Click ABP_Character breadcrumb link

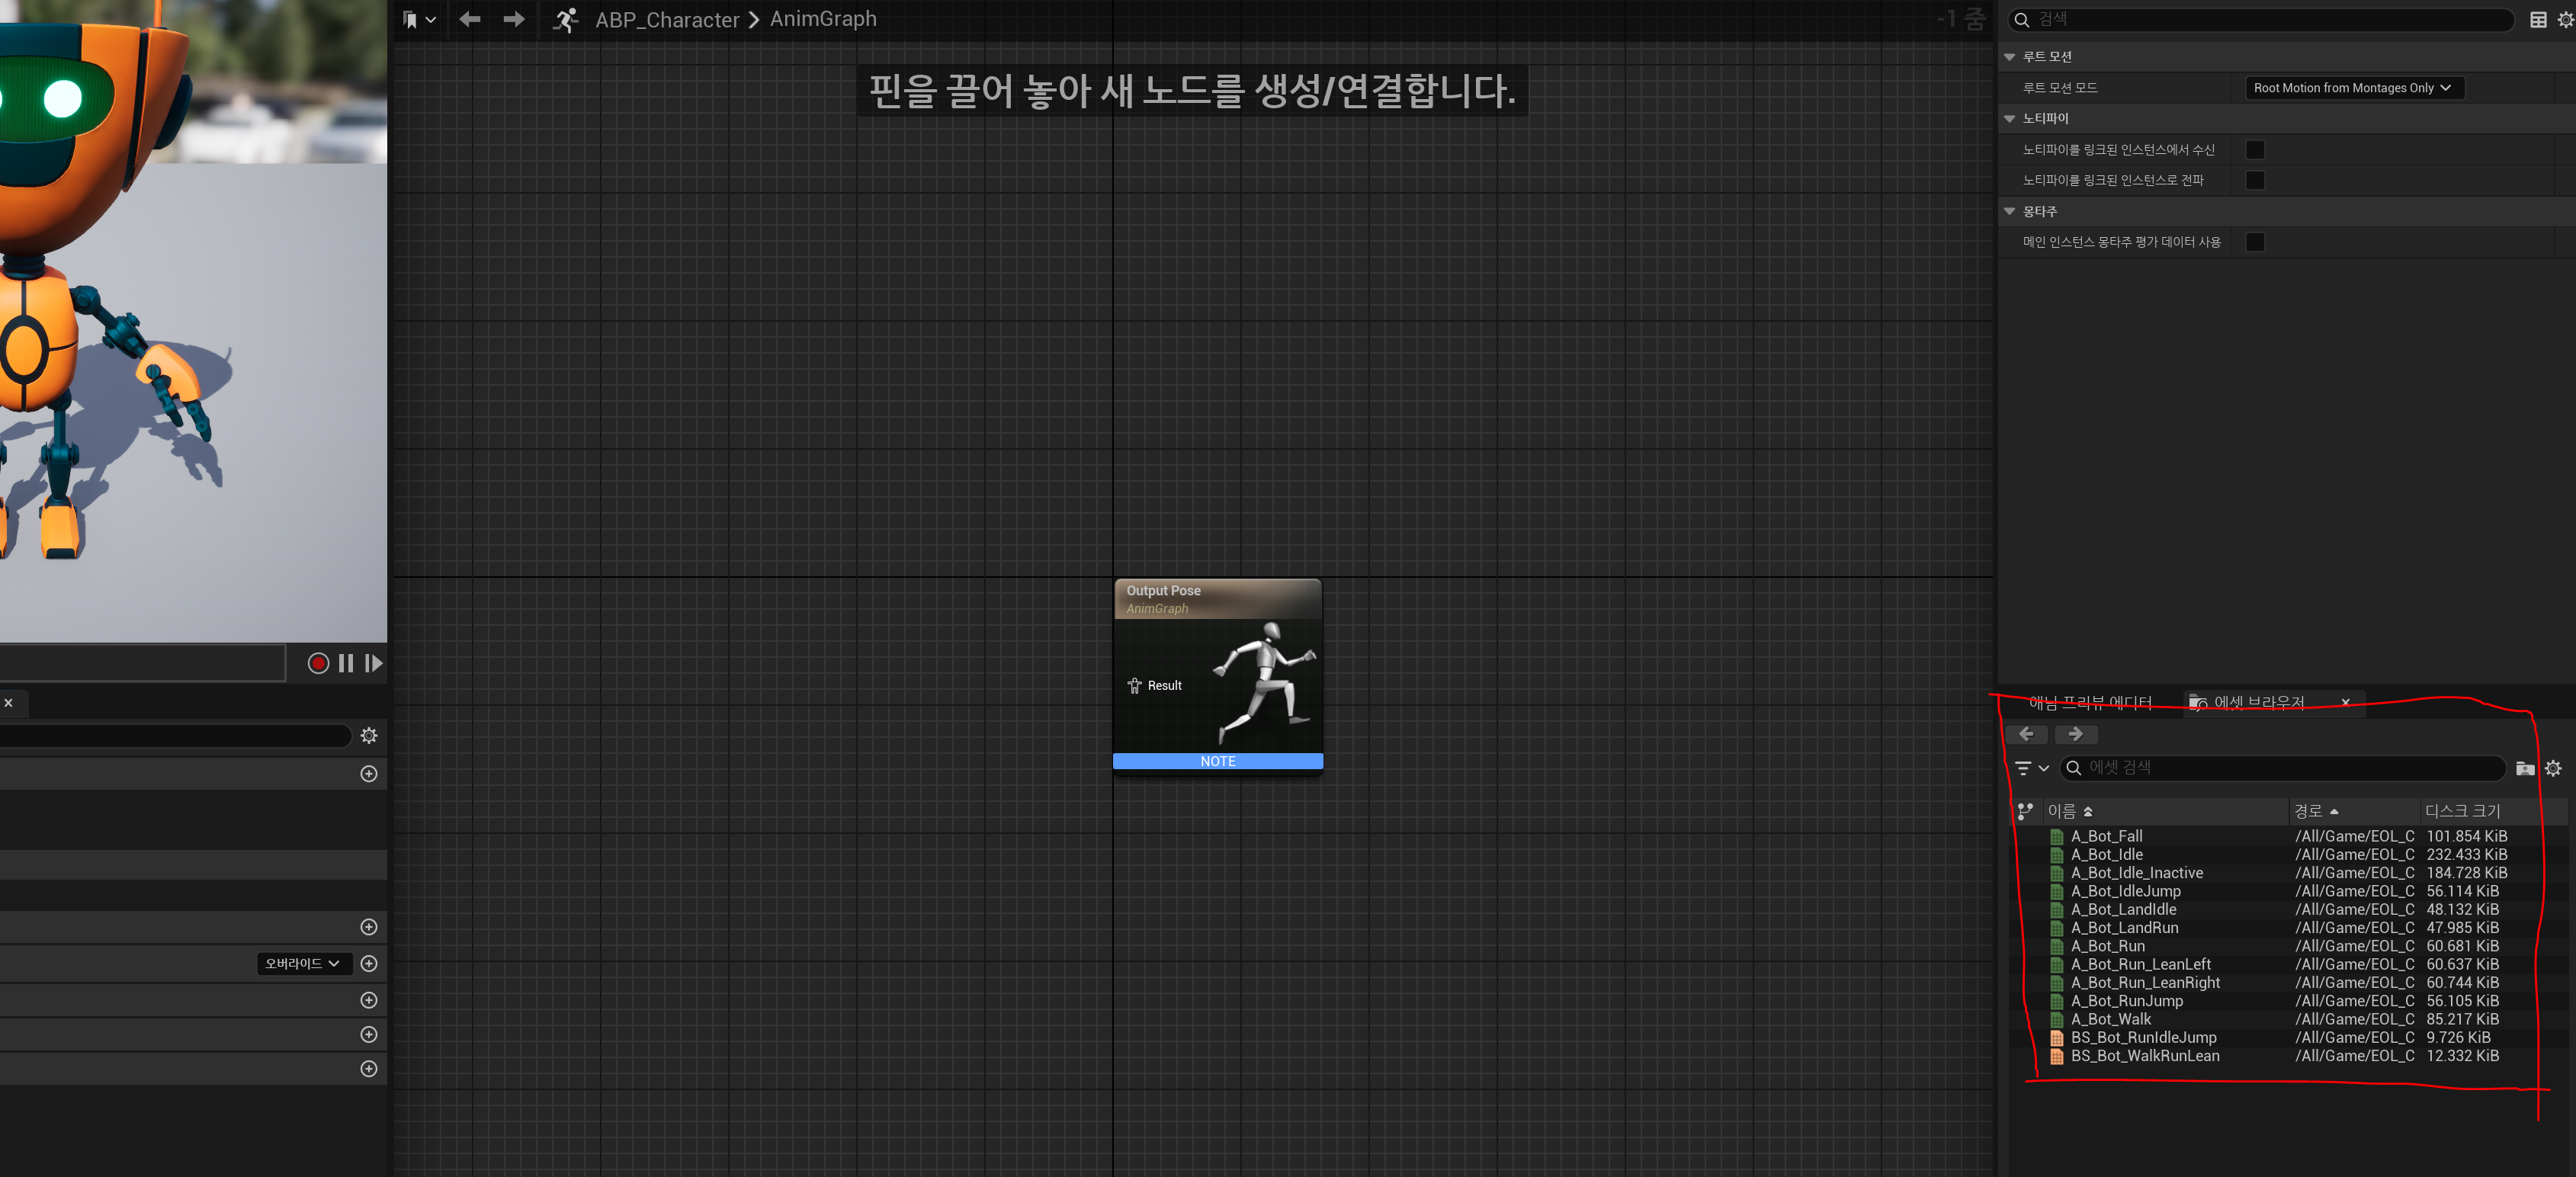667,19
